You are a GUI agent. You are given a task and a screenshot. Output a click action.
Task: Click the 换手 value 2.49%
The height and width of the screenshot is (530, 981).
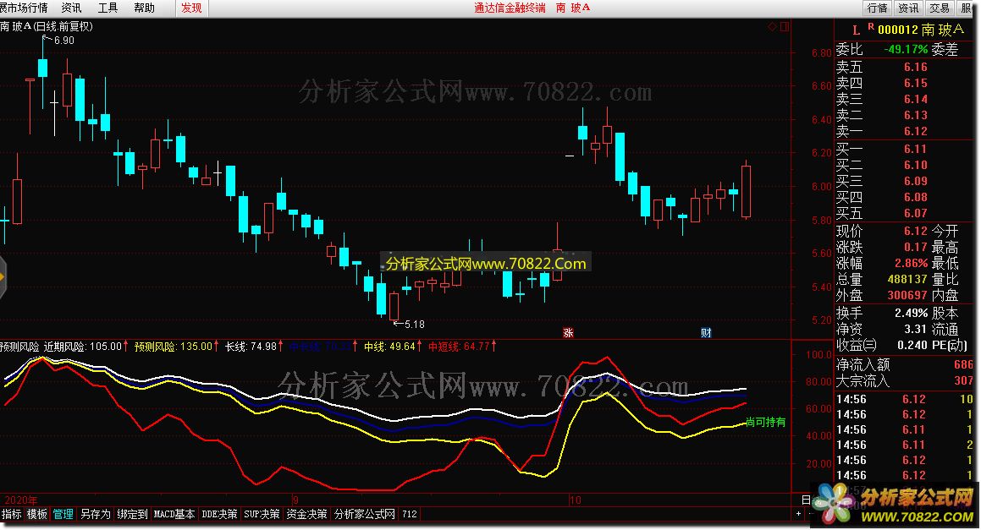911,313
